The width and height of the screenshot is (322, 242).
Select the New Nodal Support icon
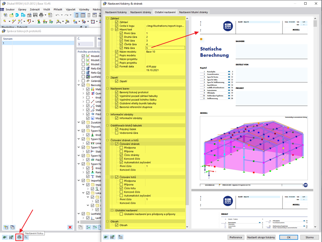pos(39,21)
